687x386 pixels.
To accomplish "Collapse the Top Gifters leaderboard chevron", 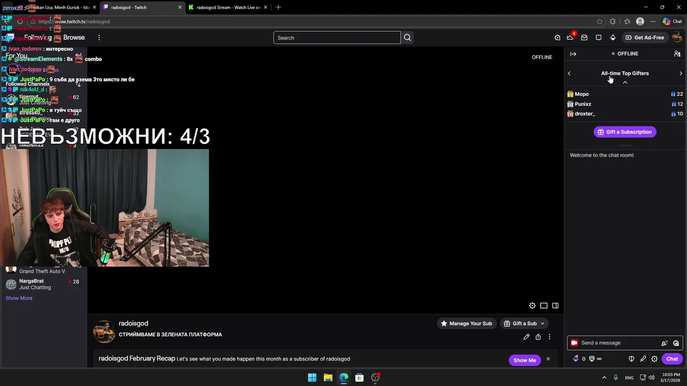I will [x=625, y=83].
